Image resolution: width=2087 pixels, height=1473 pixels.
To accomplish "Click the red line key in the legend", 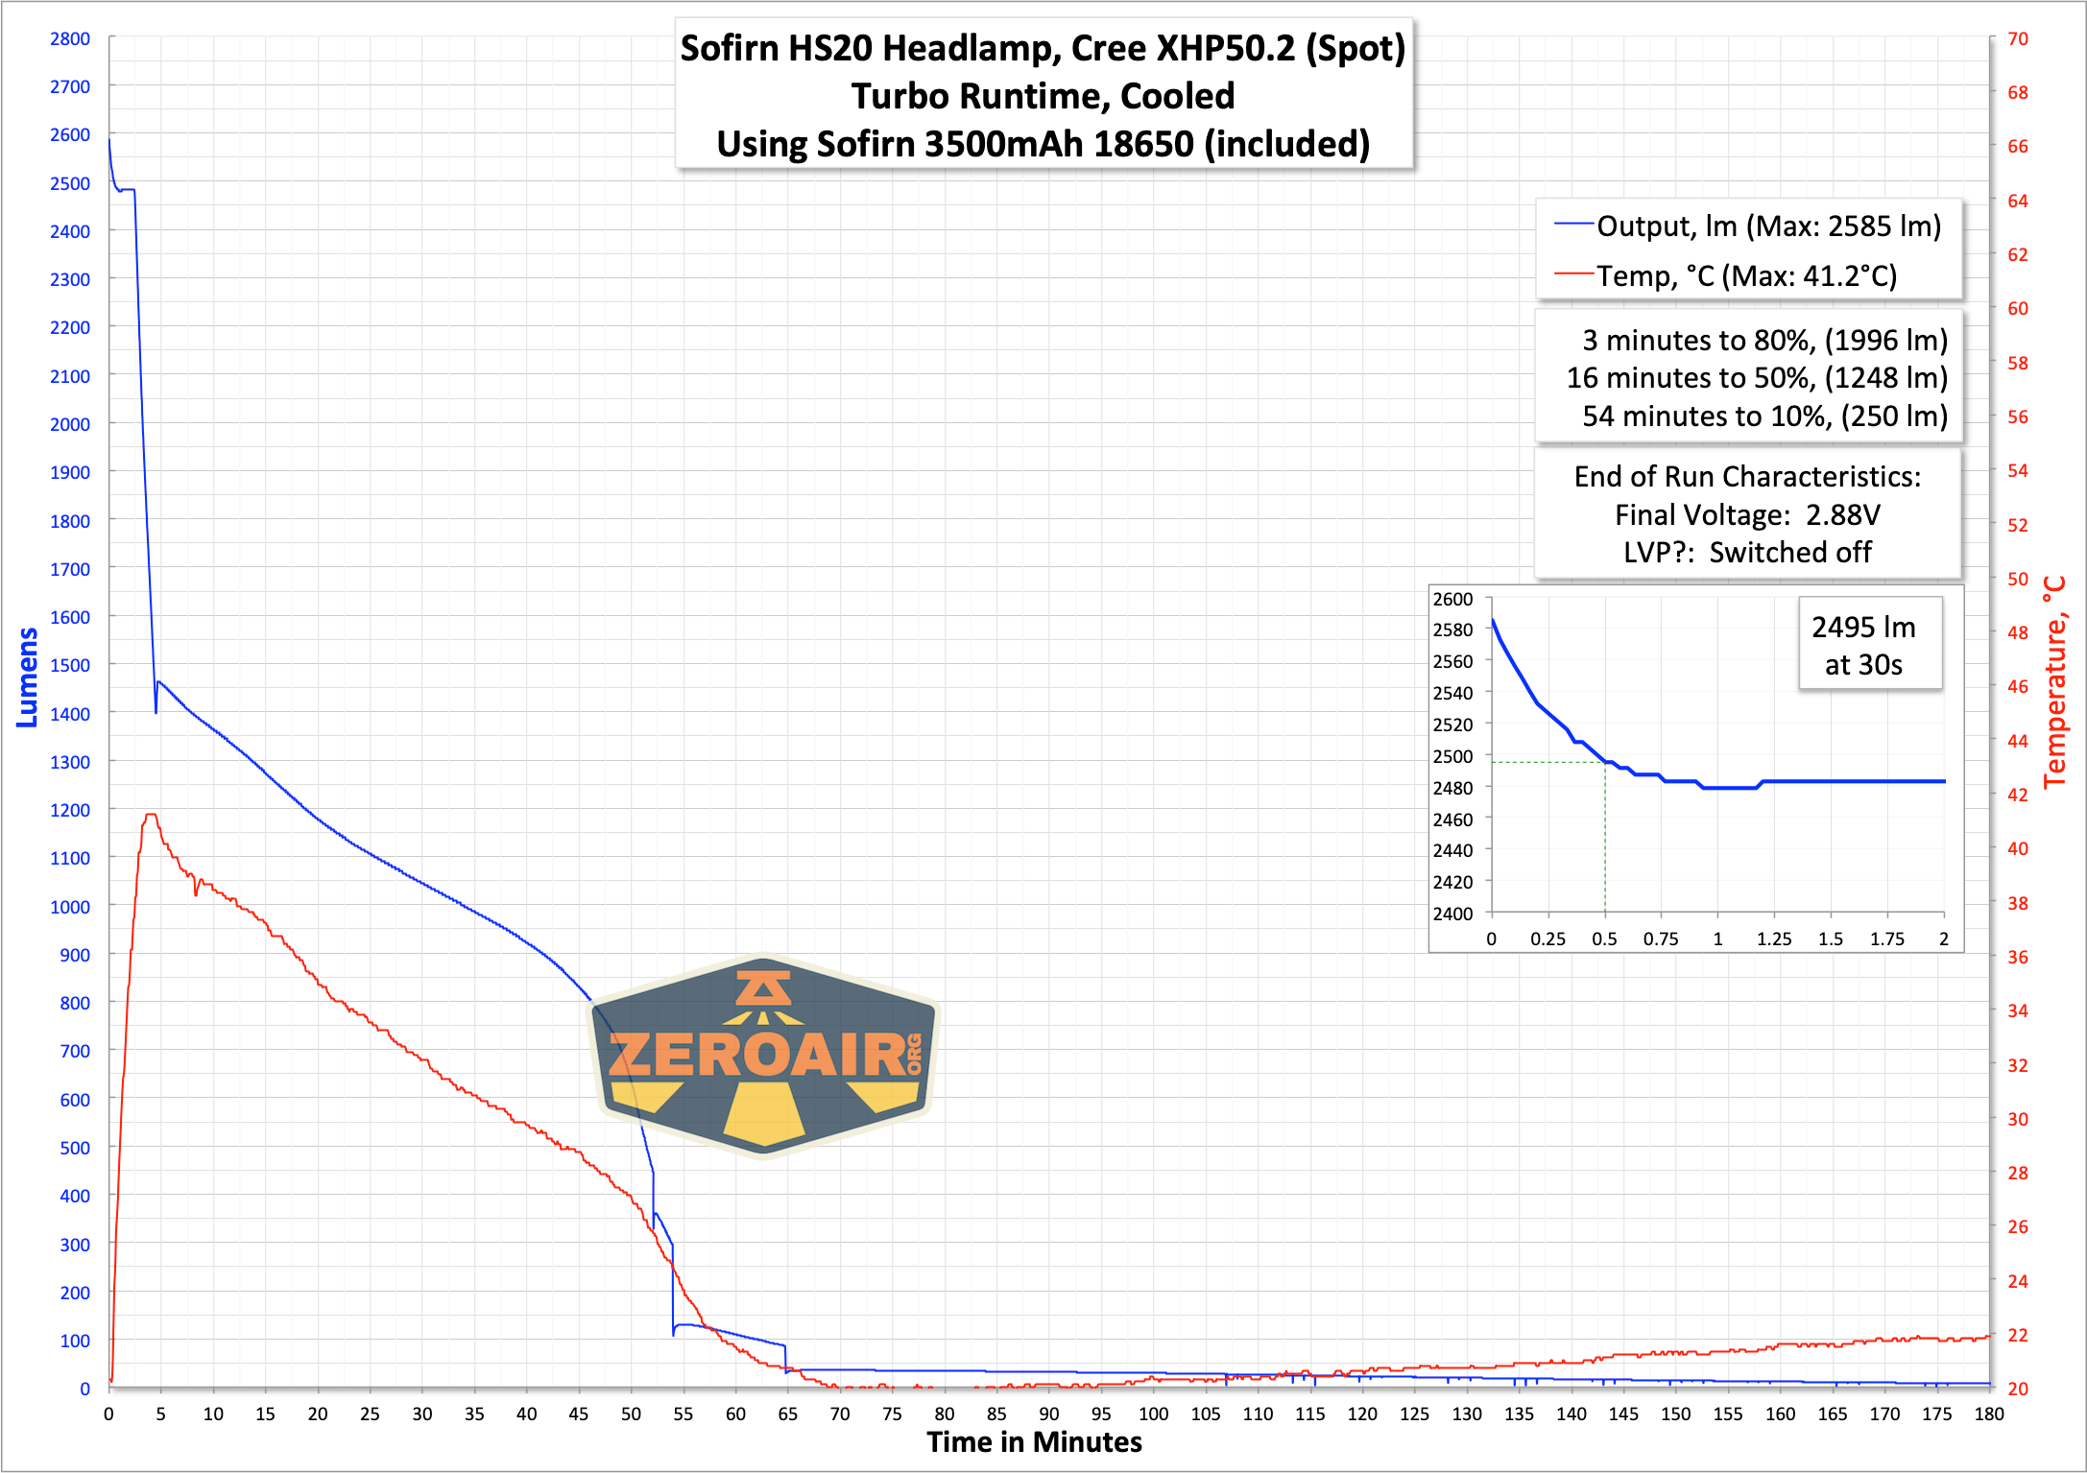I will [x=1573, y=274].
